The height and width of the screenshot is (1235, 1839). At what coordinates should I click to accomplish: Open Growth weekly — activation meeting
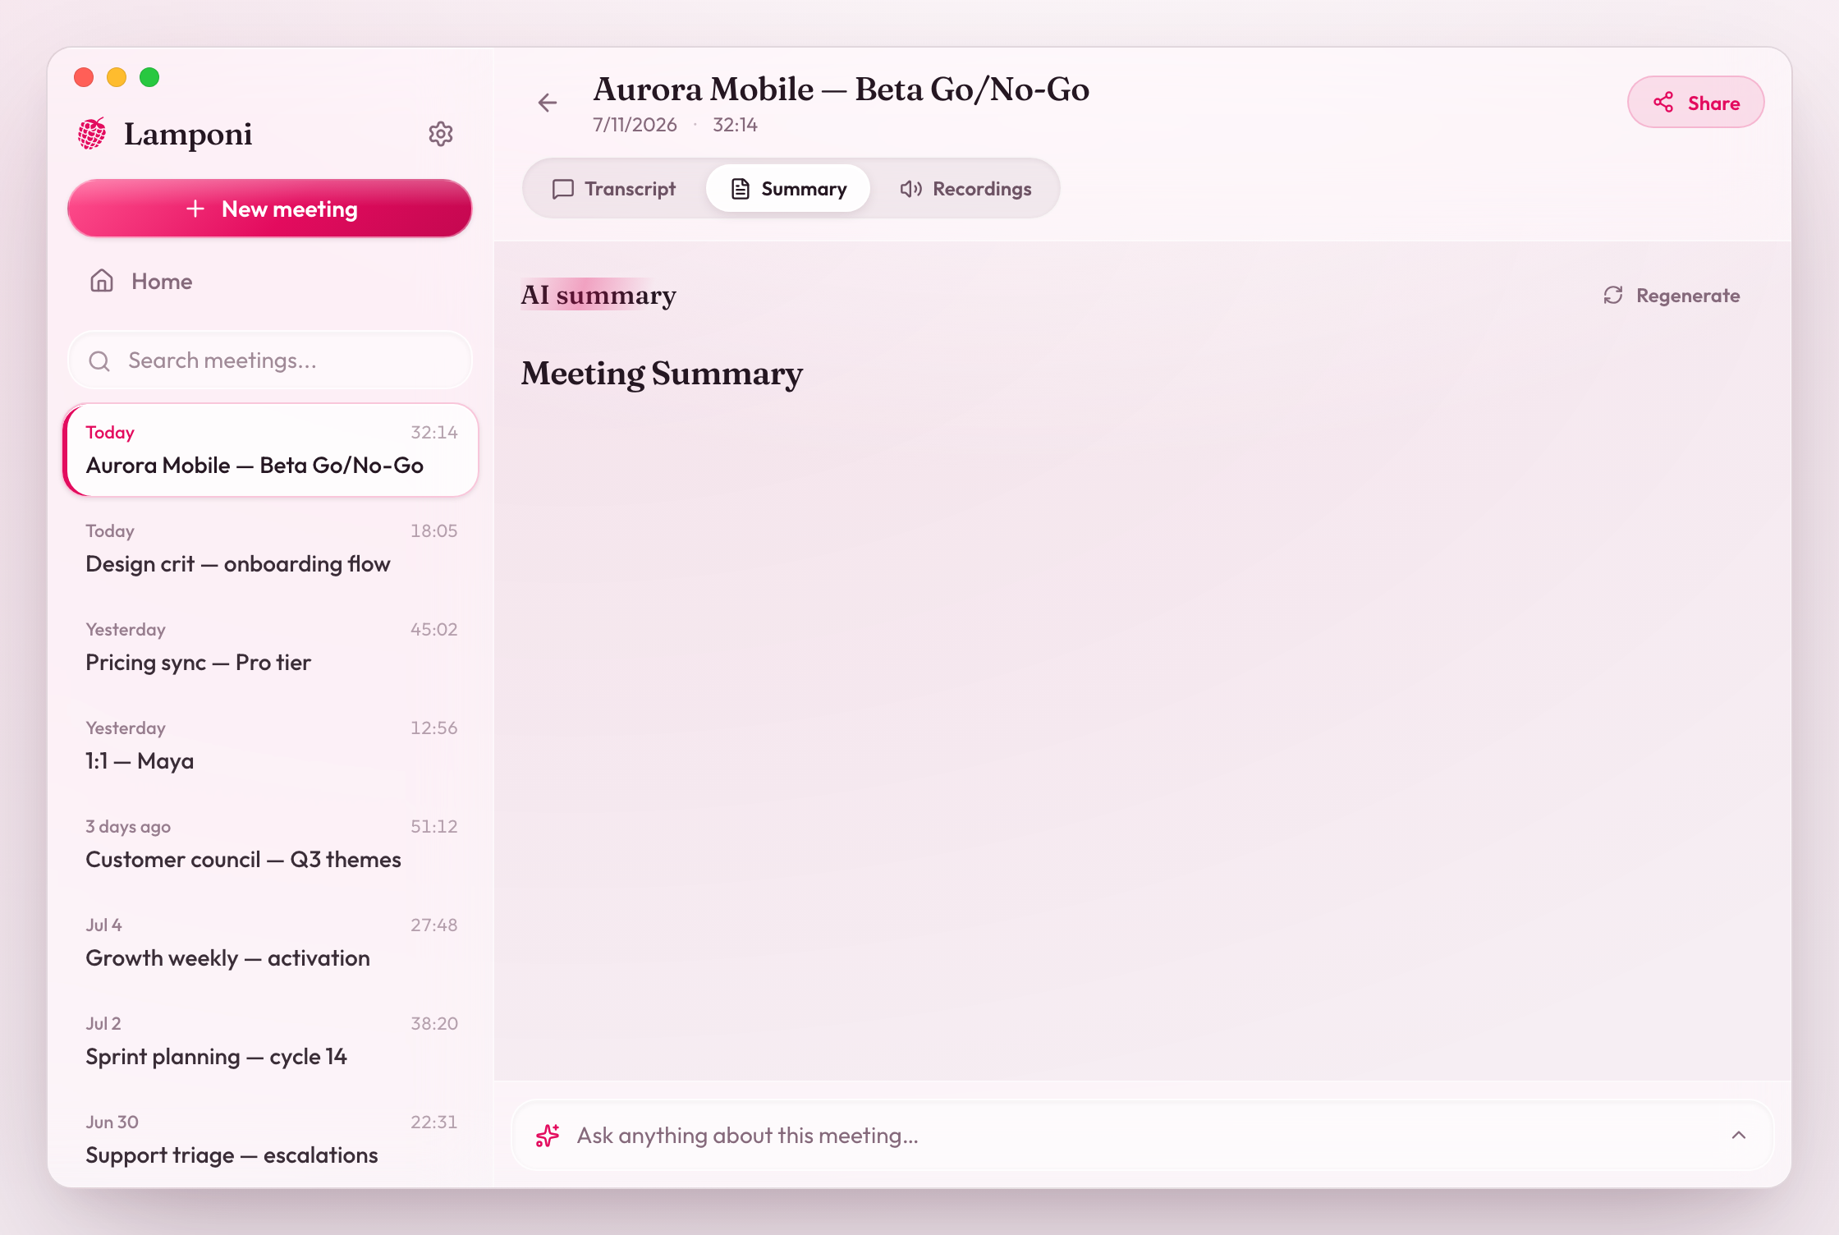(270, 943)
